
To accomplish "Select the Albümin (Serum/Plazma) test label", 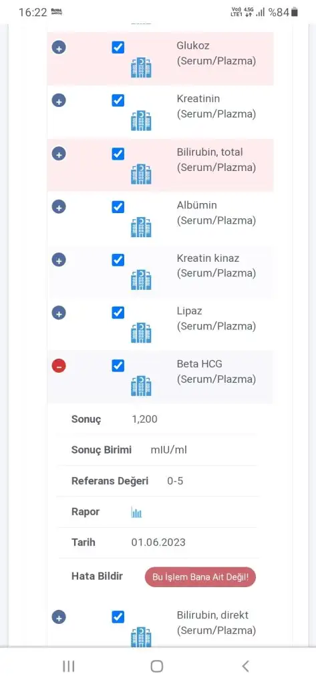I will pyautogui.click(x=216, y=213).
